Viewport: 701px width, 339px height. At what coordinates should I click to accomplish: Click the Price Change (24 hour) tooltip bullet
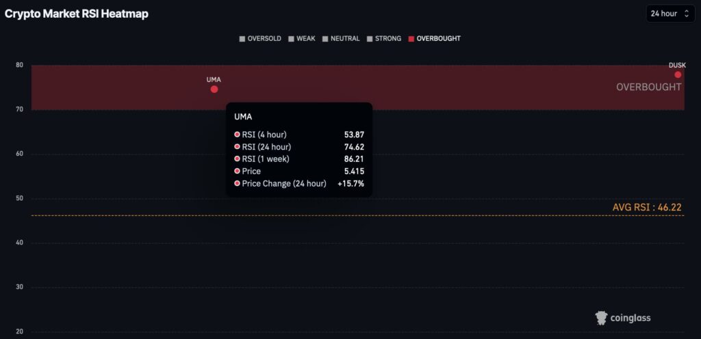[238, 183]
